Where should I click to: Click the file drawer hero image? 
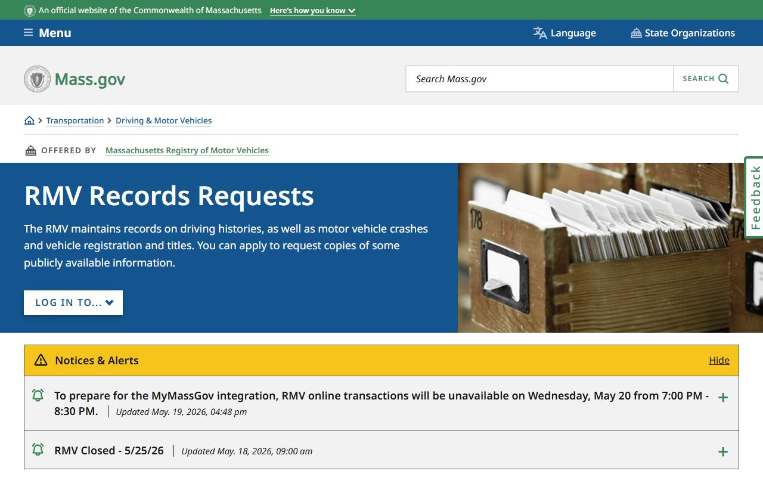610,247
